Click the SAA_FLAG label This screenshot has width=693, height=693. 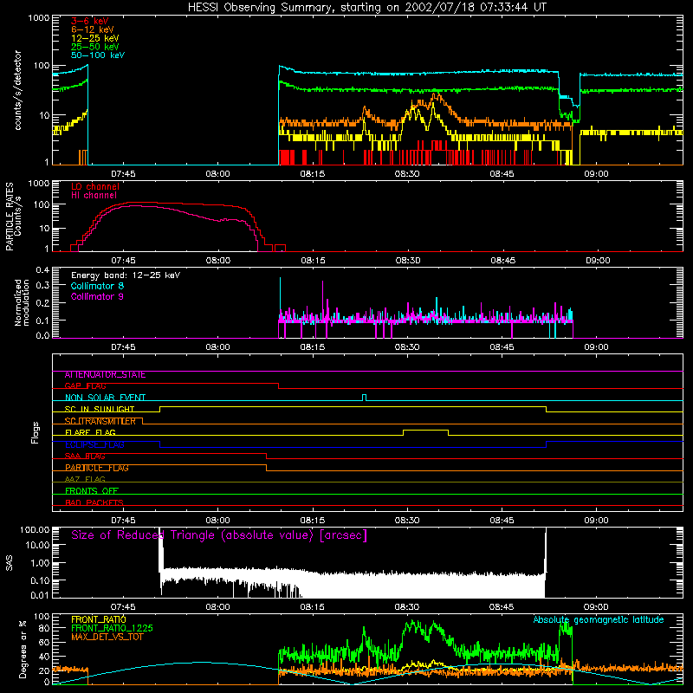tap(85, 457)
